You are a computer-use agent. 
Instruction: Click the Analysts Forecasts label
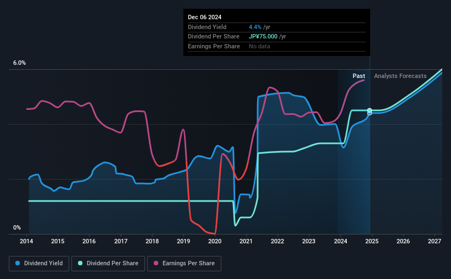pos(400,76)
